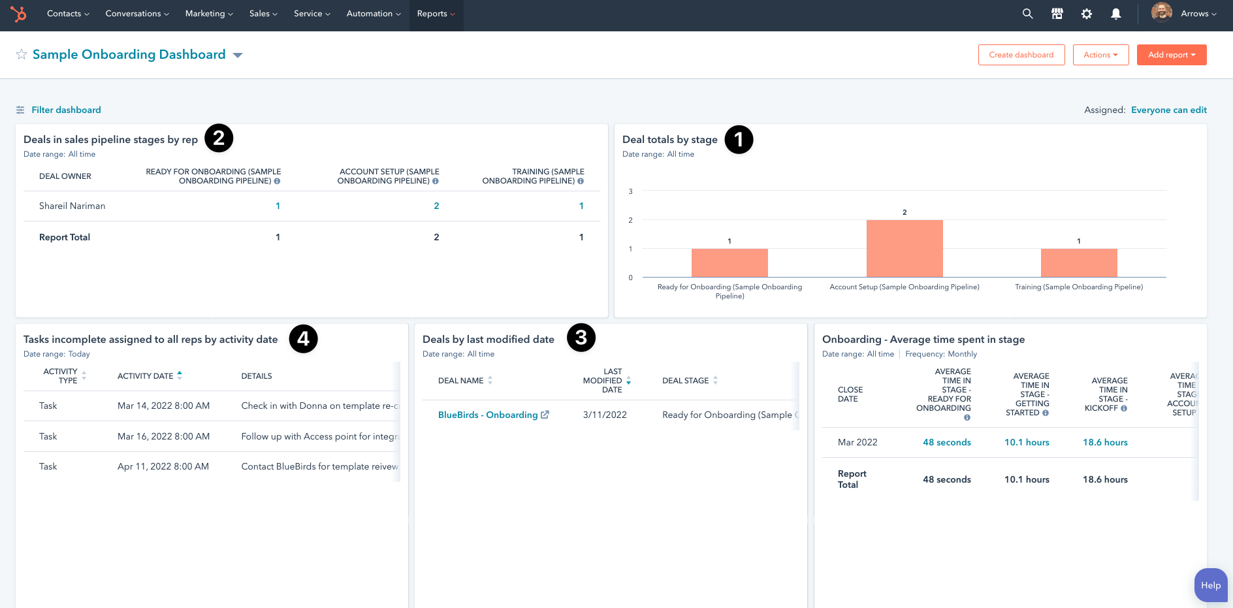Image resolution: width=1233 pixels, height=608 pixels.
Task: Open the Settings gear icon
Action: [1086, 13]
